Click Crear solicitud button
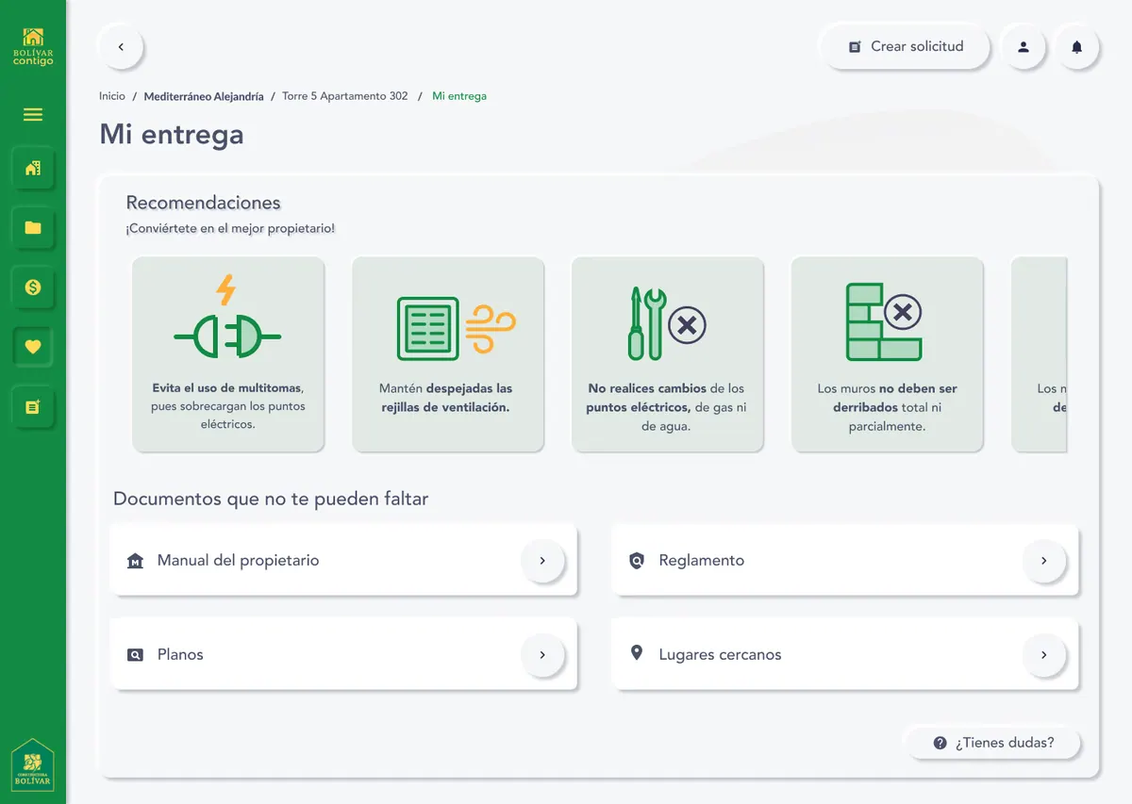This screenshot has height=804, width=1132. pyautogui.click(x=906, y=46)
